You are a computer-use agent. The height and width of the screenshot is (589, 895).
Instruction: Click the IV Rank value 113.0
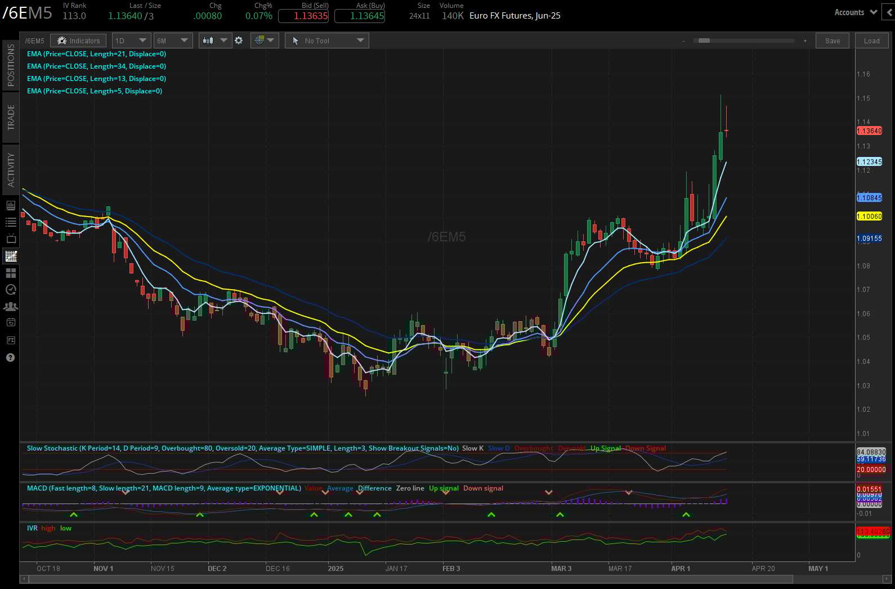pyautogui.click(x=74, y=16)
